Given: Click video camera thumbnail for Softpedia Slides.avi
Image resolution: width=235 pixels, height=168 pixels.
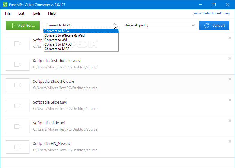Looking at the screenshot, I should point(18,106).
